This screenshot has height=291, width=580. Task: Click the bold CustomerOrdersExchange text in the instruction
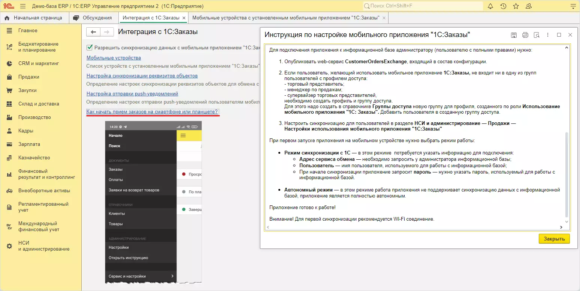[376, 61]
